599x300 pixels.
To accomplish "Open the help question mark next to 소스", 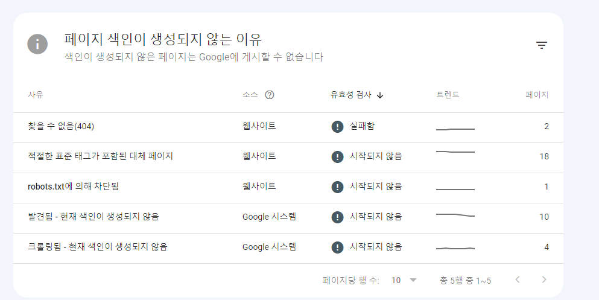I will pos(270,95).
